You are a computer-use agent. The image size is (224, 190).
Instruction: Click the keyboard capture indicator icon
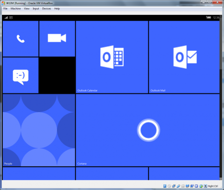point(205,186)
